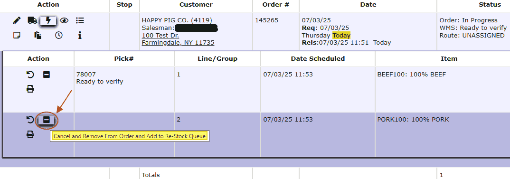
Task: Click the undo arrow for pick 78007
Action: coord(30,75)
